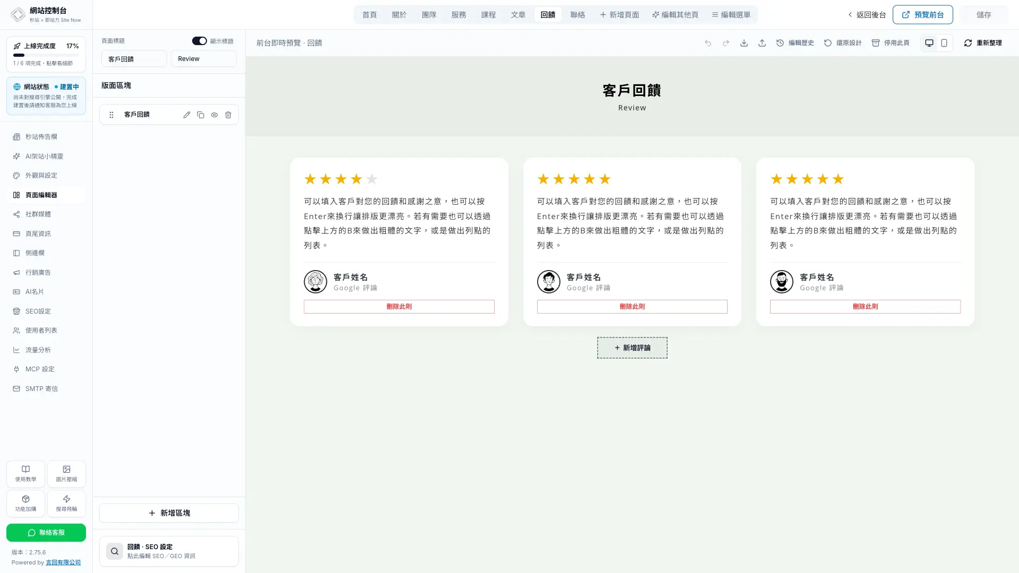Open 編輯歷史 history
The image size is (1019, 573).
pyautogui.click(x=795, y=43)
